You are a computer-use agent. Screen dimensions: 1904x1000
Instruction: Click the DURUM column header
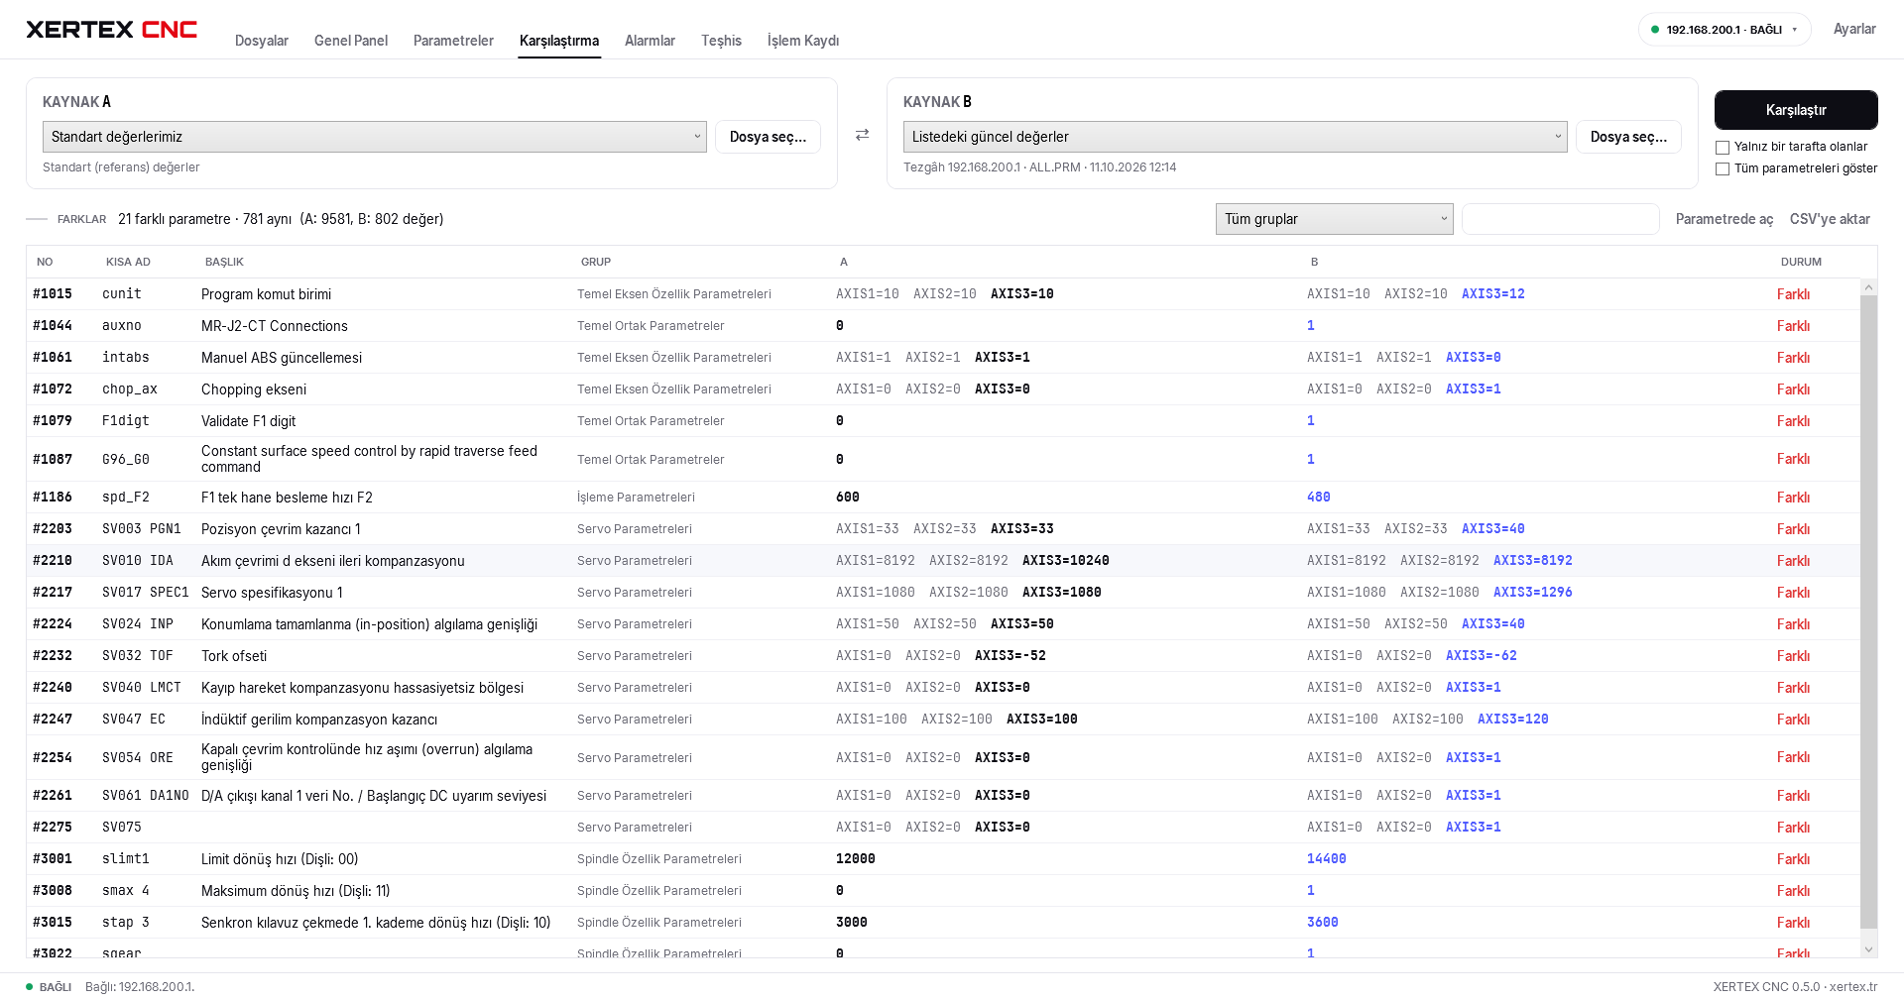tap(1801, 262)
